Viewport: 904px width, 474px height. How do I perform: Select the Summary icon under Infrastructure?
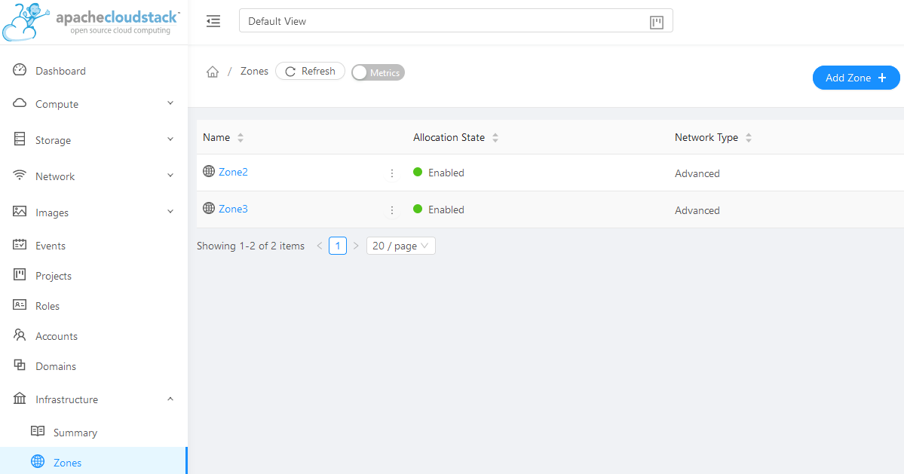click(38, 432)
